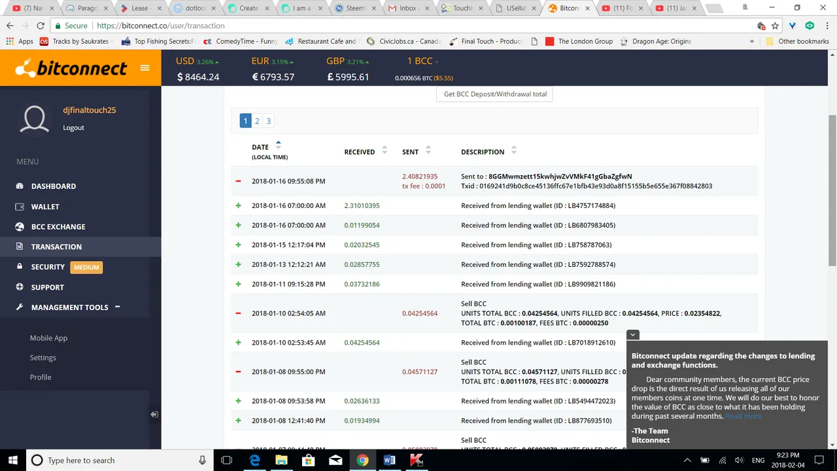
Task: Select pagination page 1
Action: (x=245, y=121)
